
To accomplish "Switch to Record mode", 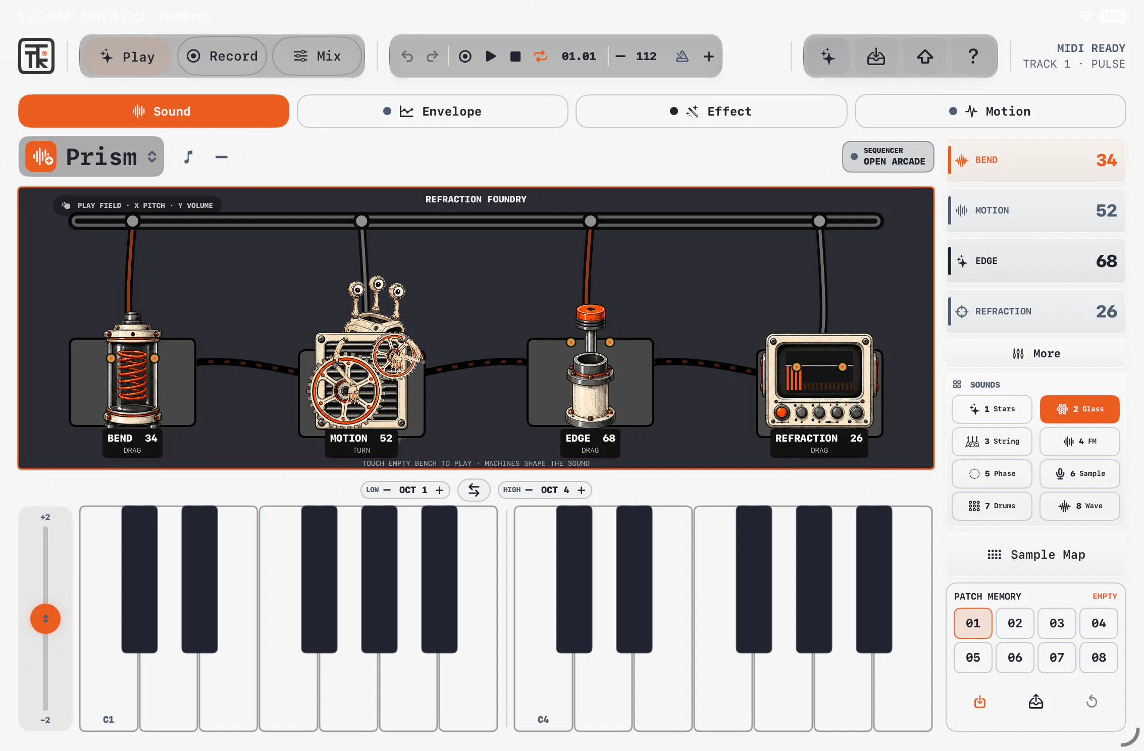I will click(x=222, y=57).
